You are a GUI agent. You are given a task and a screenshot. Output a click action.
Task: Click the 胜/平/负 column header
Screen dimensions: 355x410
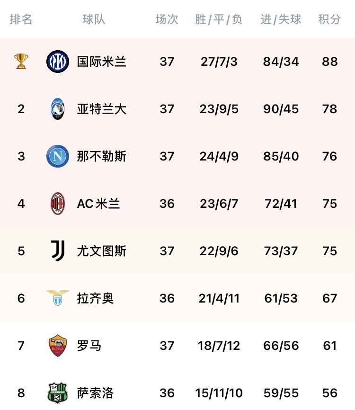tap(219, 19)
